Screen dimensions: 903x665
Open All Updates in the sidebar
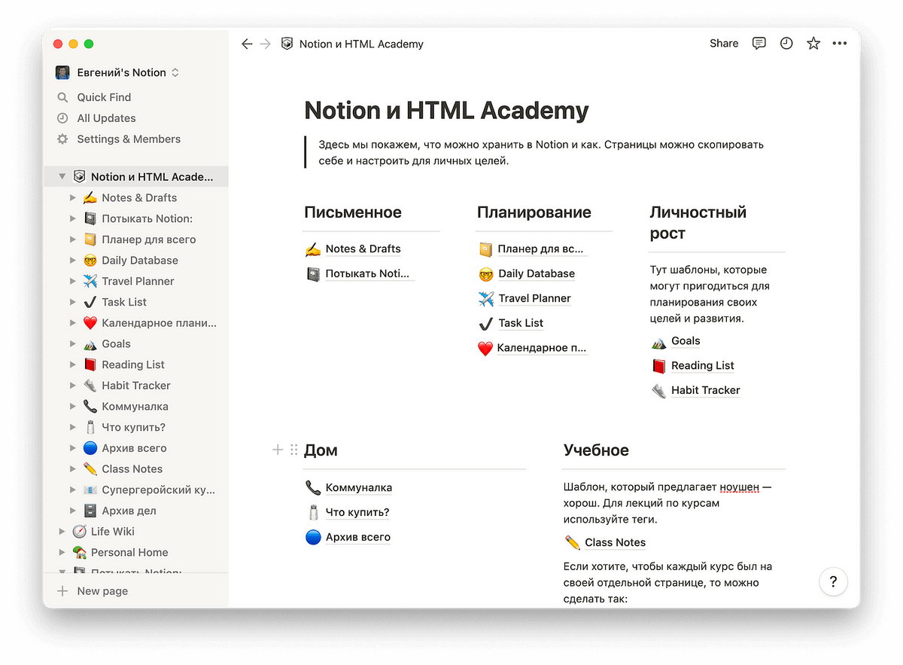pyautogui.click(x=106, y=118)
